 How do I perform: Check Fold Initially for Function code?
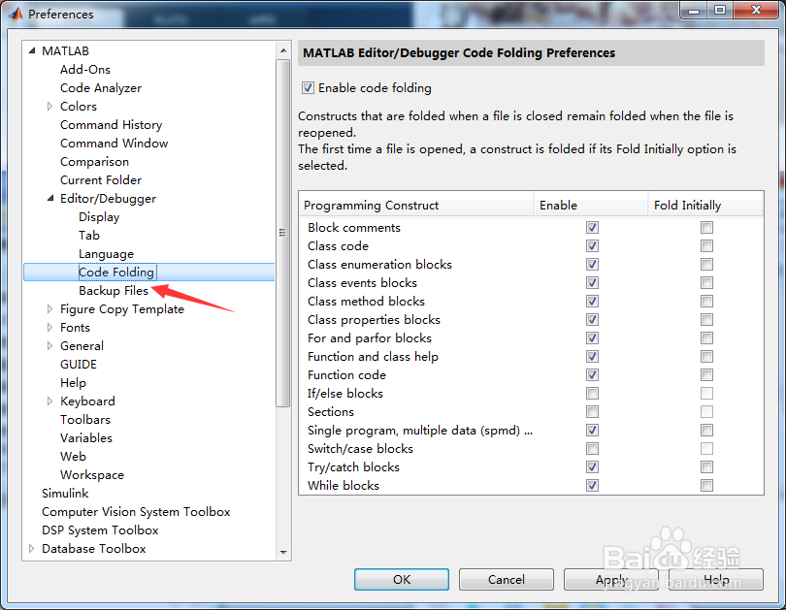(706, 374)
